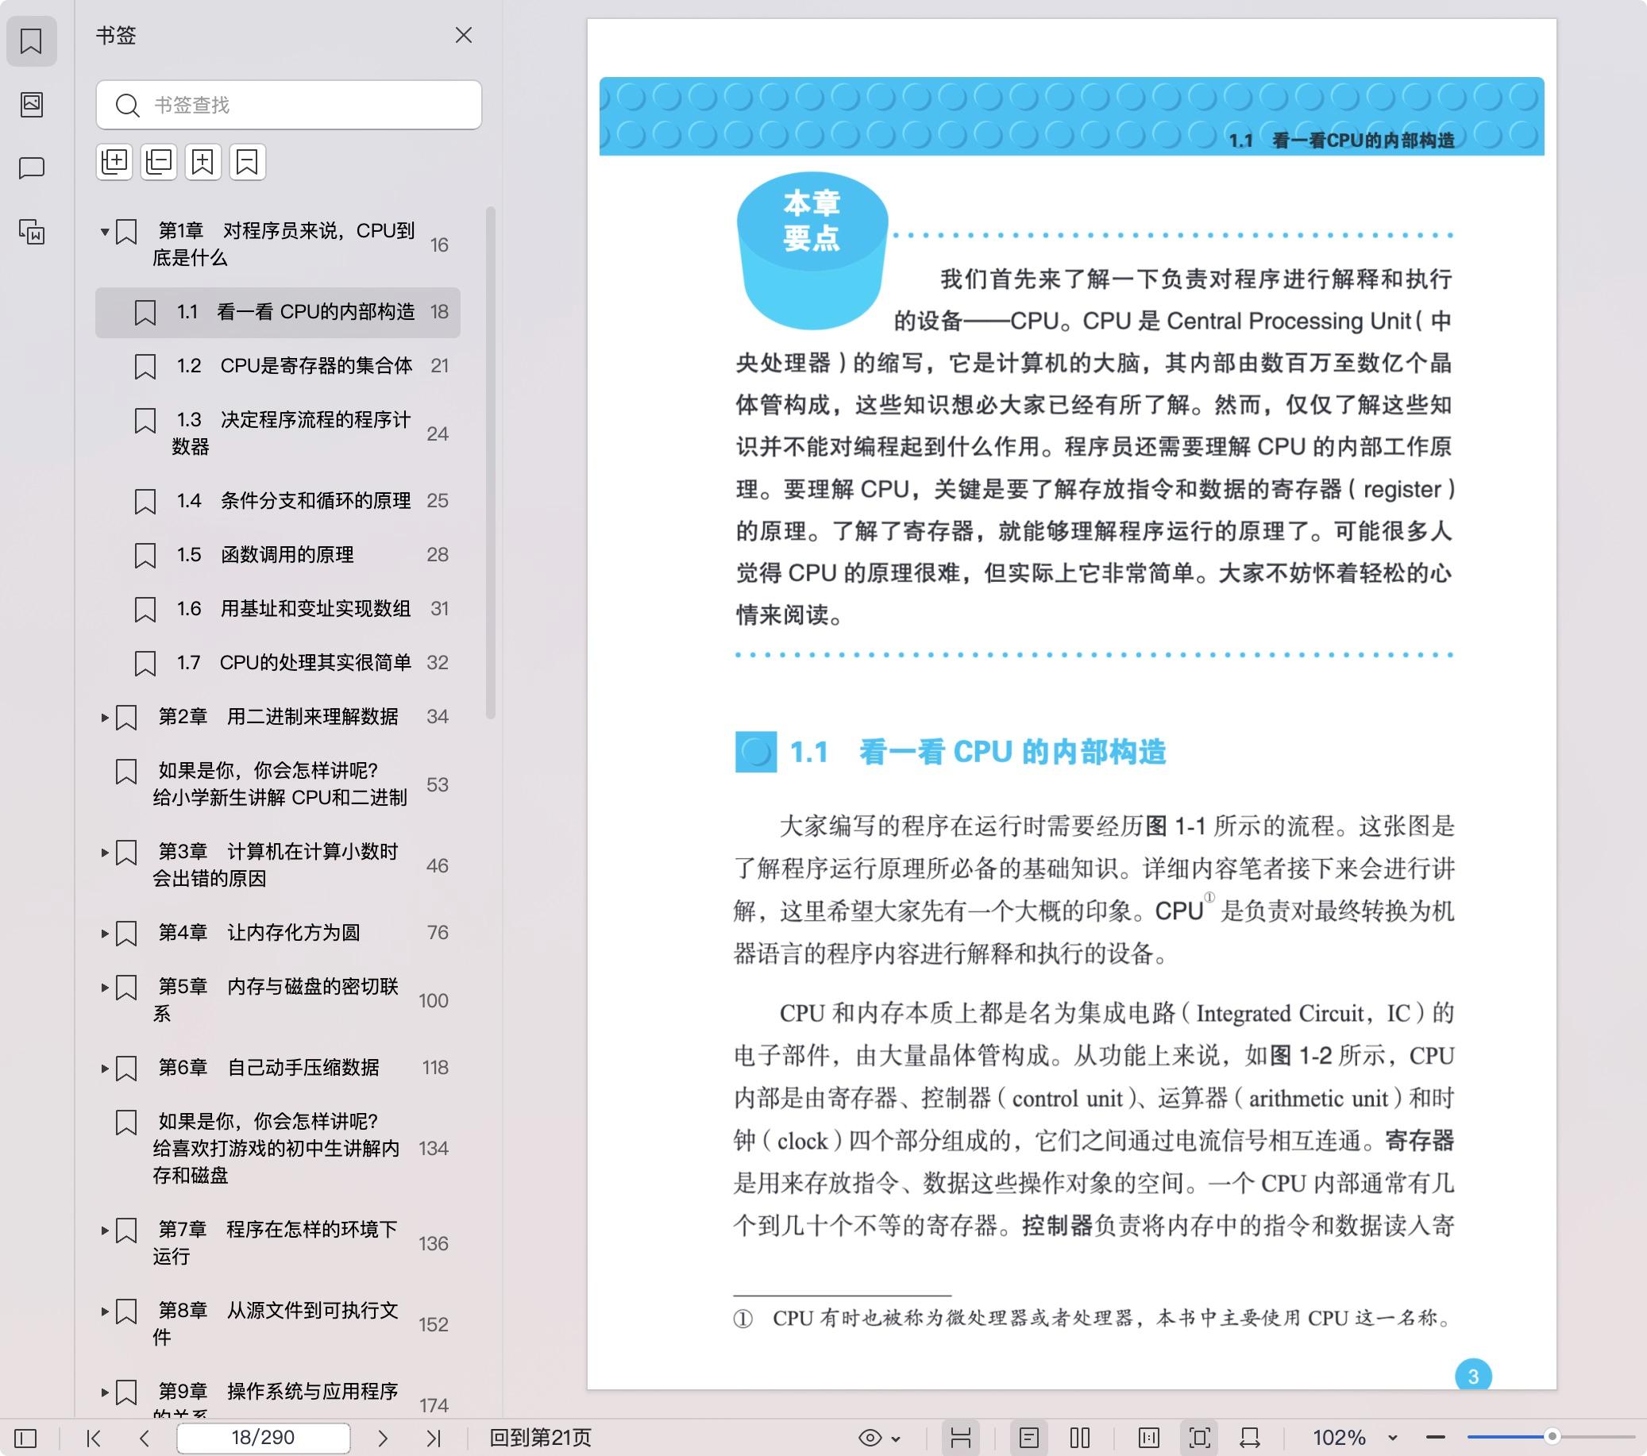
Task: Click bookmark icon beside 第6章 entry
Action: pyautogui.click(x=126, y=1069)
